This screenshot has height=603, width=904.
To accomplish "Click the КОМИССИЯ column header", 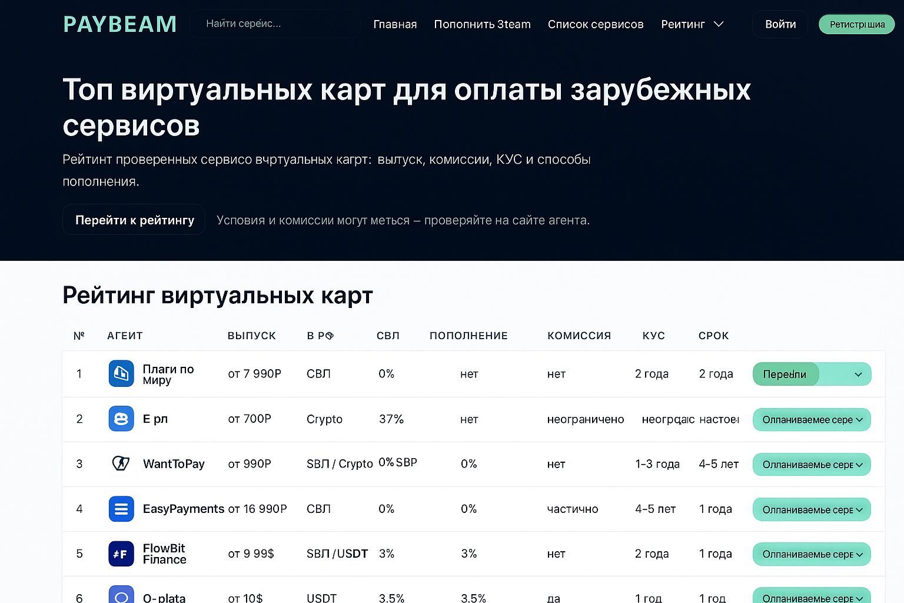I will [579, 336].
